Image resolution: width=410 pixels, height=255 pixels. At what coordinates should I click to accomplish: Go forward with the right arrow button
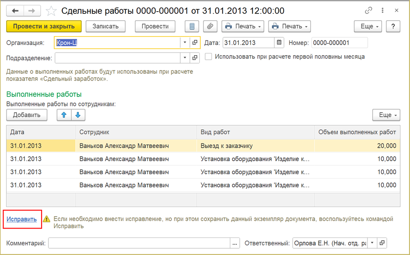tap(32, 11)
